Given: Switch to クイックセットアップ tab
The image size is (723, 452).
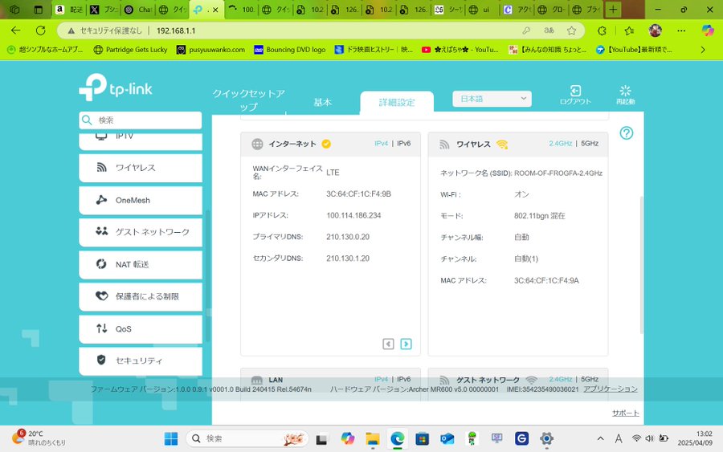Looking at the screenshot, I should [x=248, y=100].
